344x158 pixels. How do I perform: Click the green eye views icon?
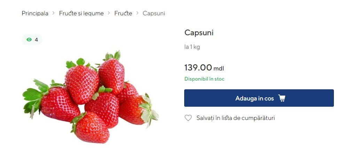(x=29, y=40)
